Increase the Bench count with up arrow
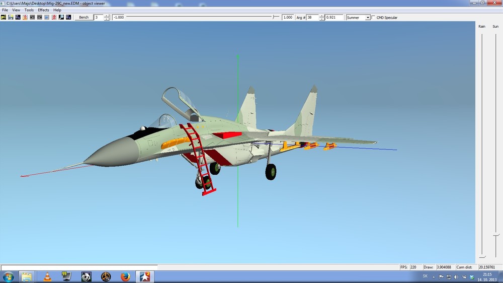503x283 pixels. [107, 16]
